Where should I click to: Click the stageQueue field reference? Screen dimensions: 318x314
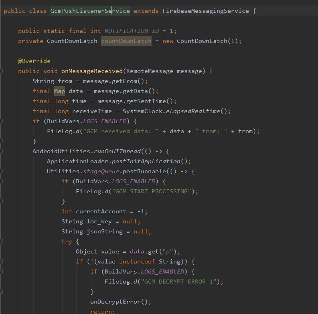click(x=101, y=171)
